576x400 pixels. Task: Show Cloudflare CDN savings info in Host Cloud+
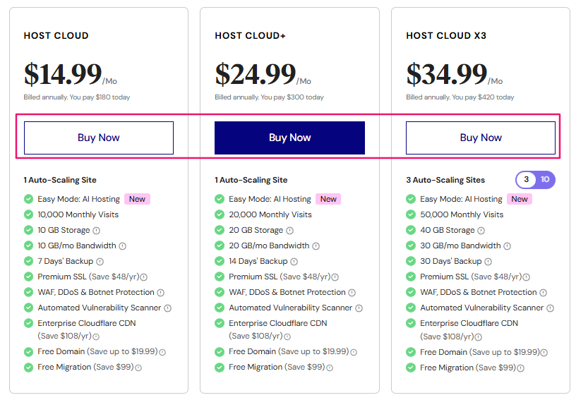coord(287,337)
